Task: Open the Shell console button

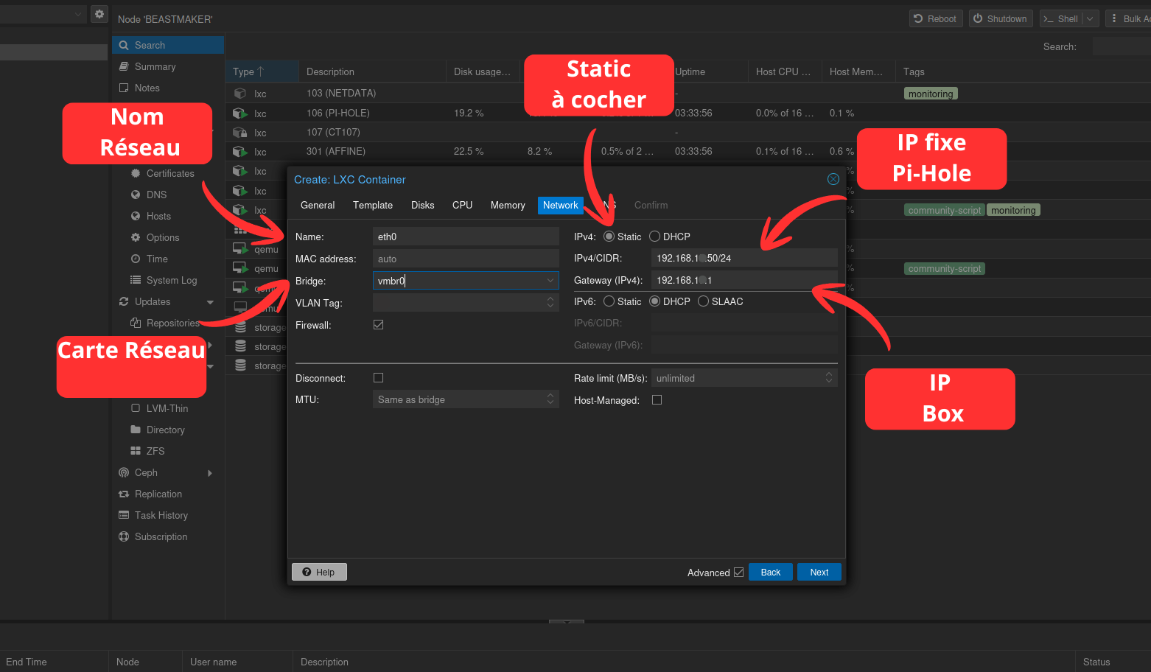Action: pyautogui.click(x=1061, y=19)
